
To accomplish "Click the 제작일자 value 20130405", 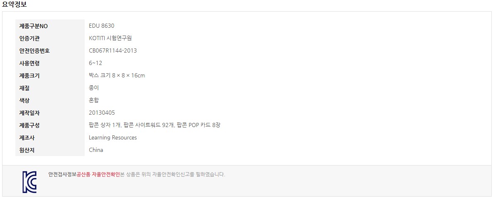I will [x=102, y=113].
